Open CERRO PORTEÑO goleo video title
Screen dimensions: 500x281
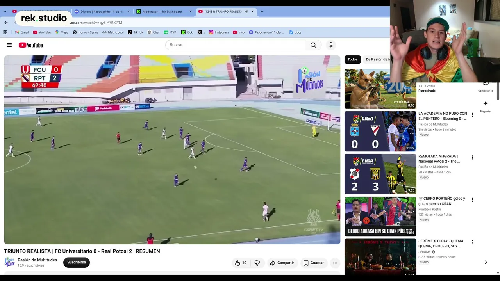point(442,201)
